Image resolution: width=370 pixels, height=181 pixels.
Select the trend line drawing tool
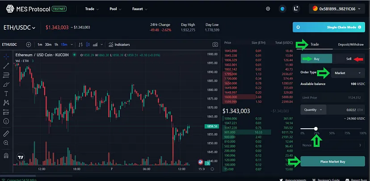coord(6,66)
